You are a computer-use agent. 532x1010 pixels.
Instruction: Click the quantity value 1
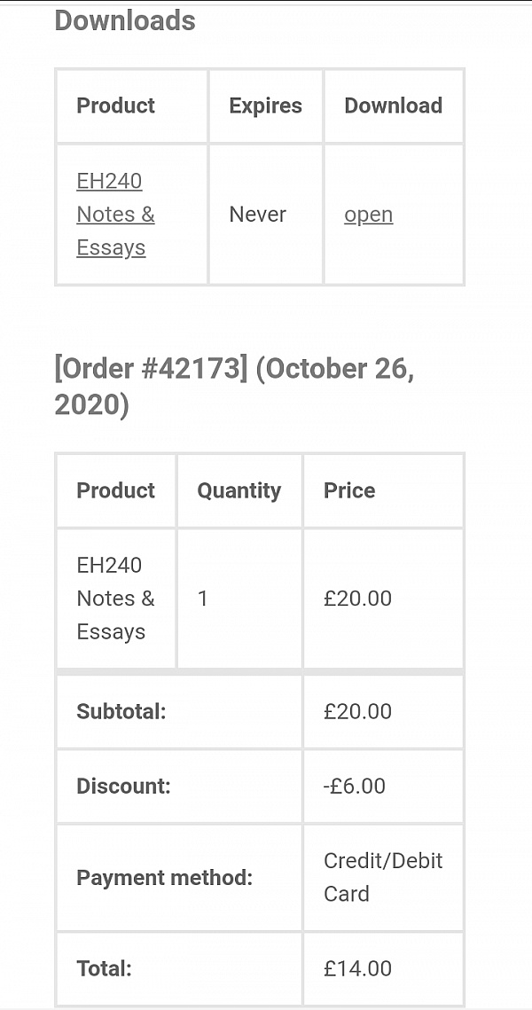[x=203, y=599]
